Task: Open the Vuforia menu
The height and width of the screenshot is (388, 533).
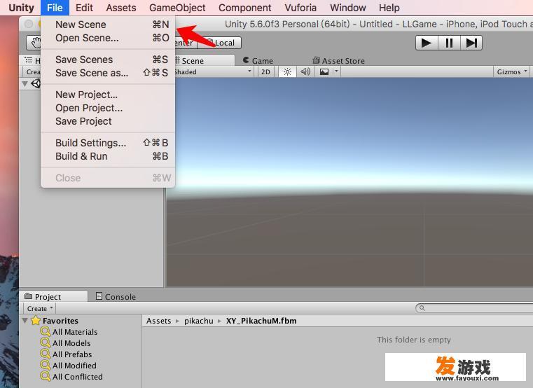Action: coord(300,8)
